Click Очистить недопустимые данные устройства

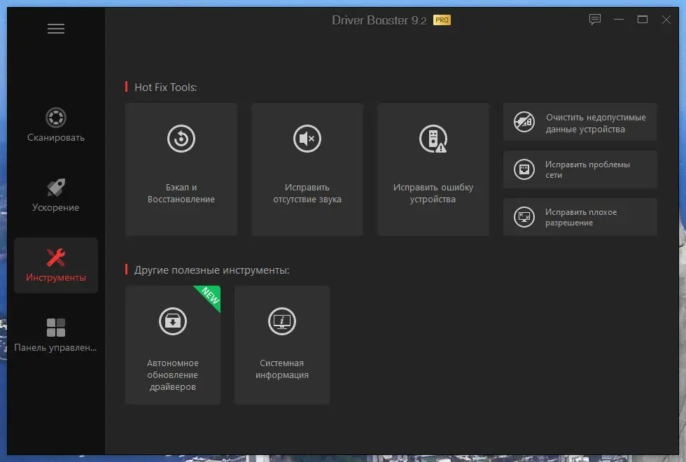pos(580,122)
